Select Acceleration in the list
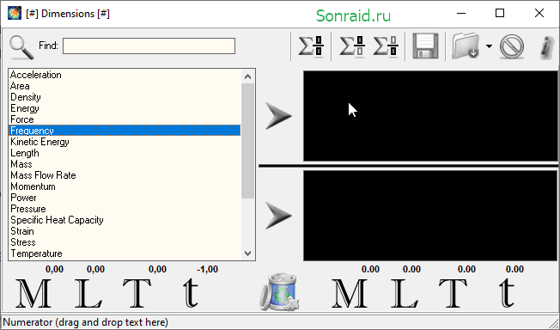 (x=125, y=75)
